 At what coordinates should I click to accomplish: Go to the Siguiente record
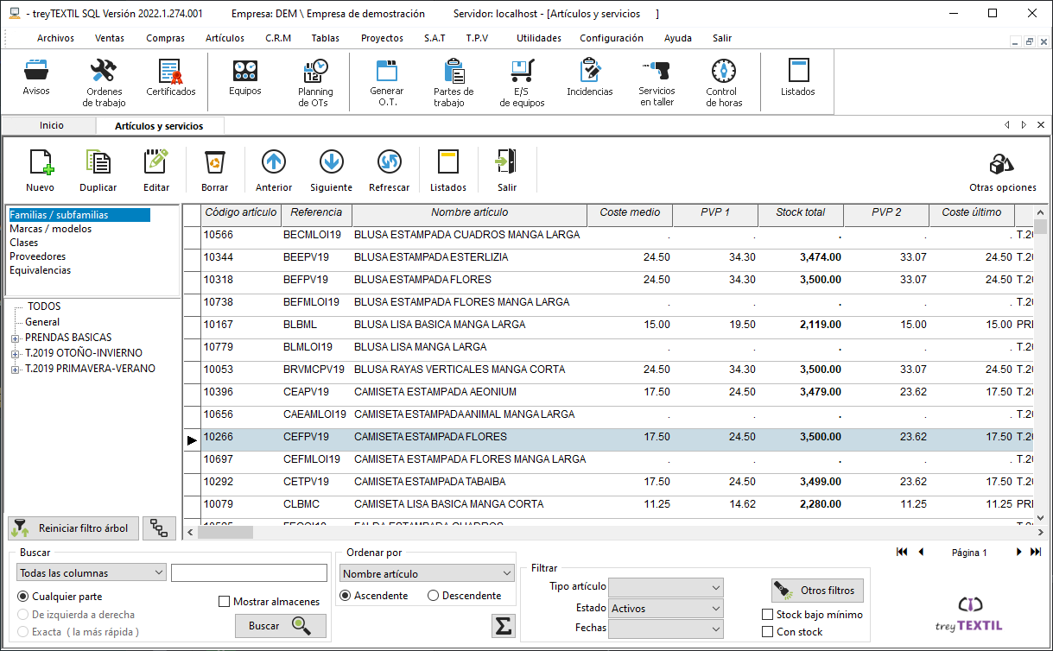click(331, 170)
